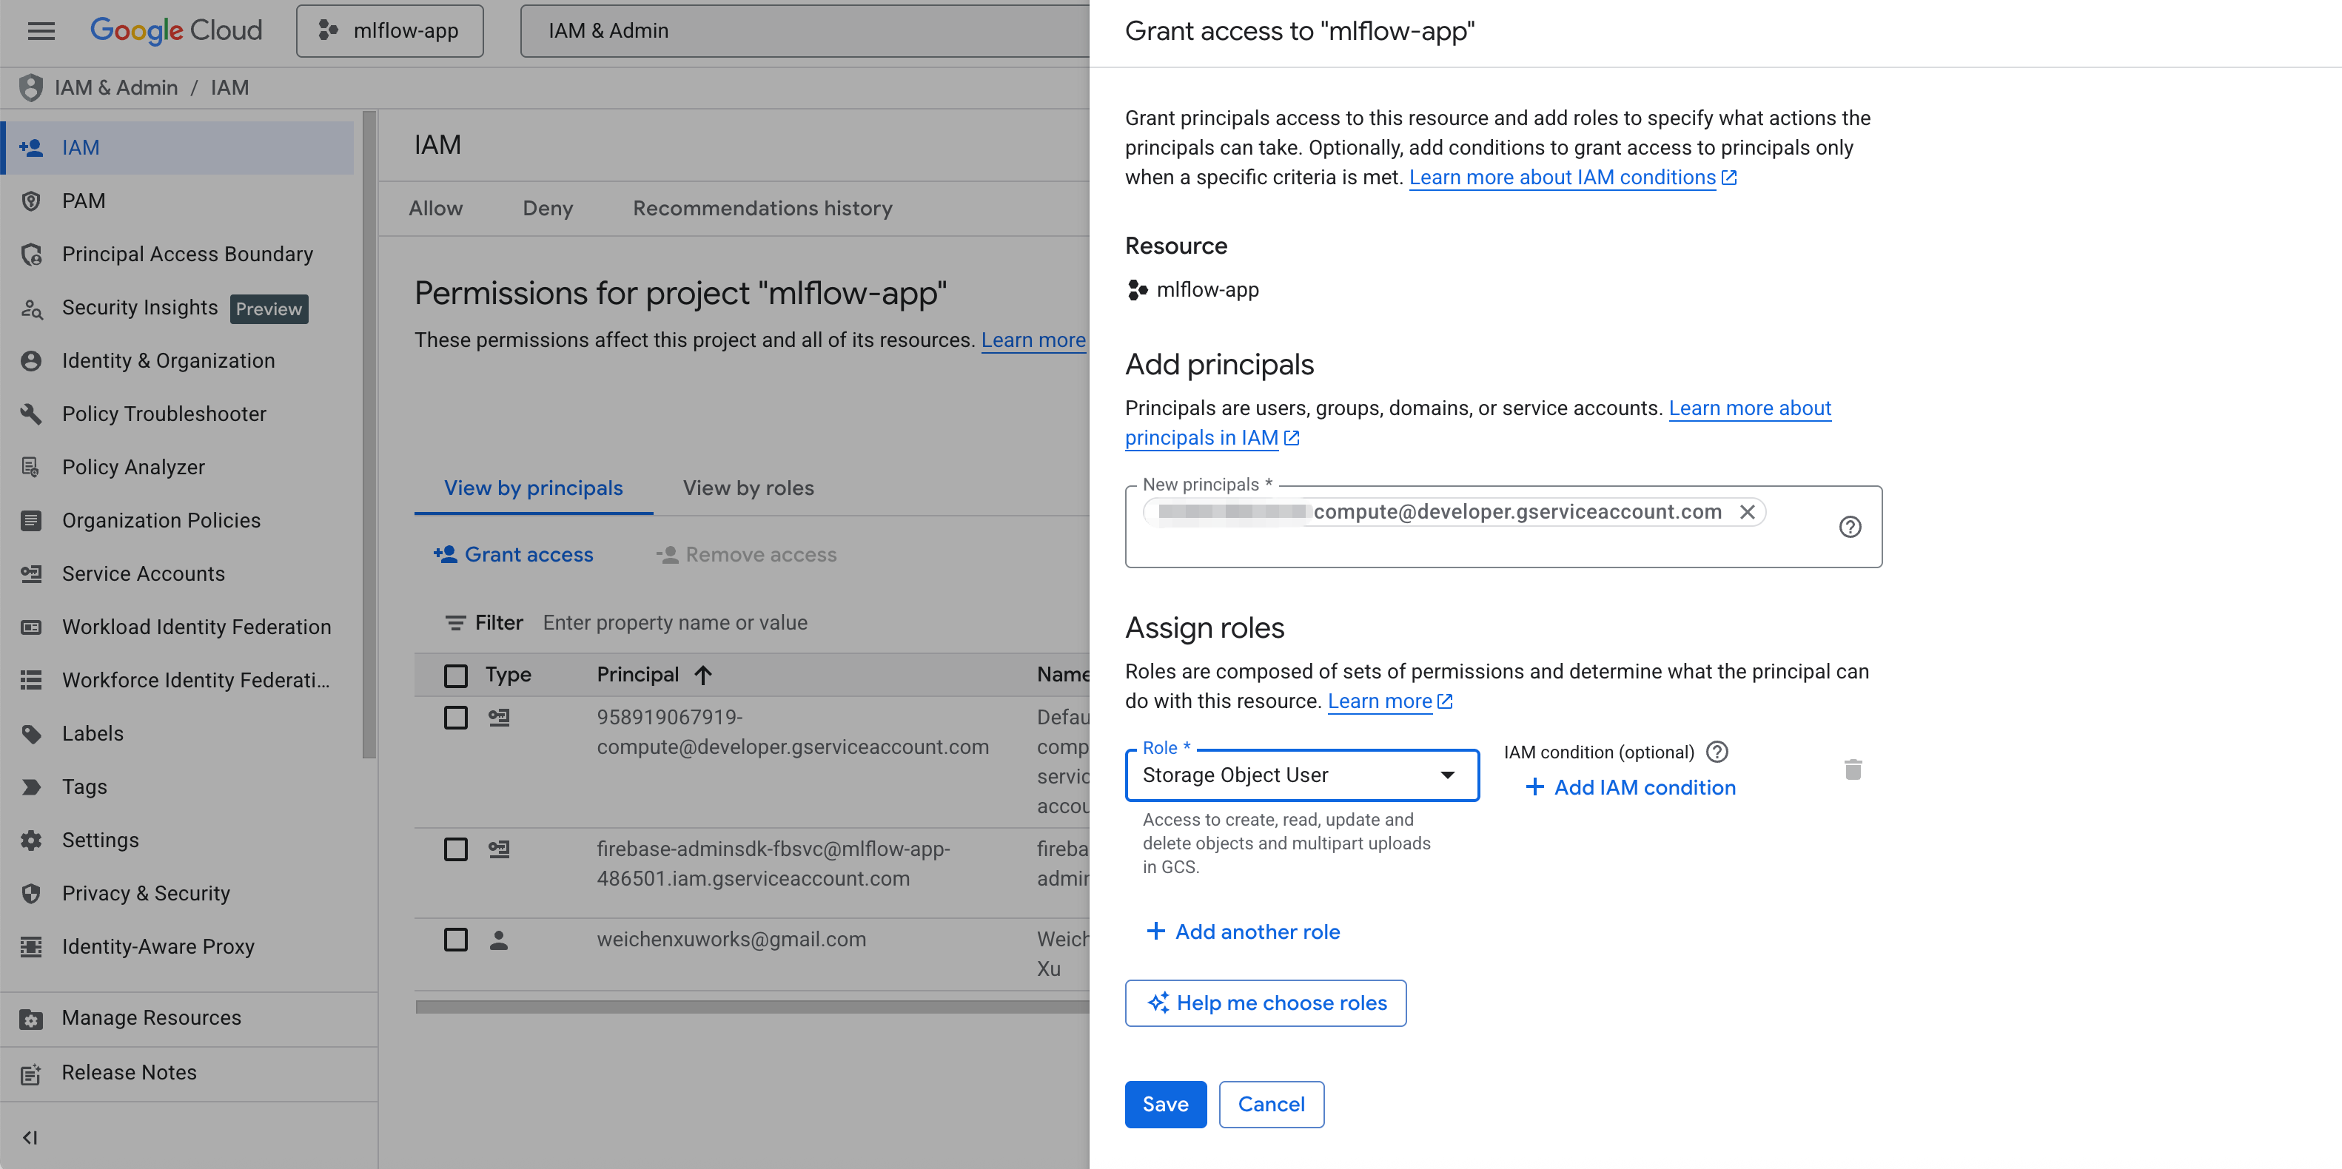Click IAM condition help question mark icon
The height and width of the screenshot is (1169, 2342).
pyautogui.click(x=1717, y=752)
